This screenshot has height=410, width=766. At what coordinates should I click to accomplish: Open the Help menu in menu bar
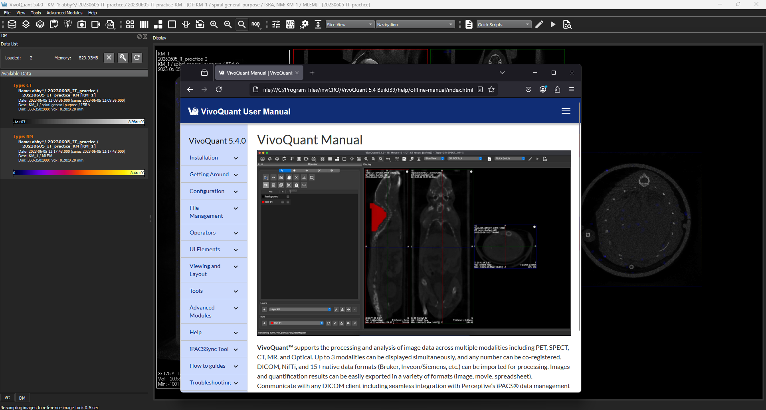(93, 13)
